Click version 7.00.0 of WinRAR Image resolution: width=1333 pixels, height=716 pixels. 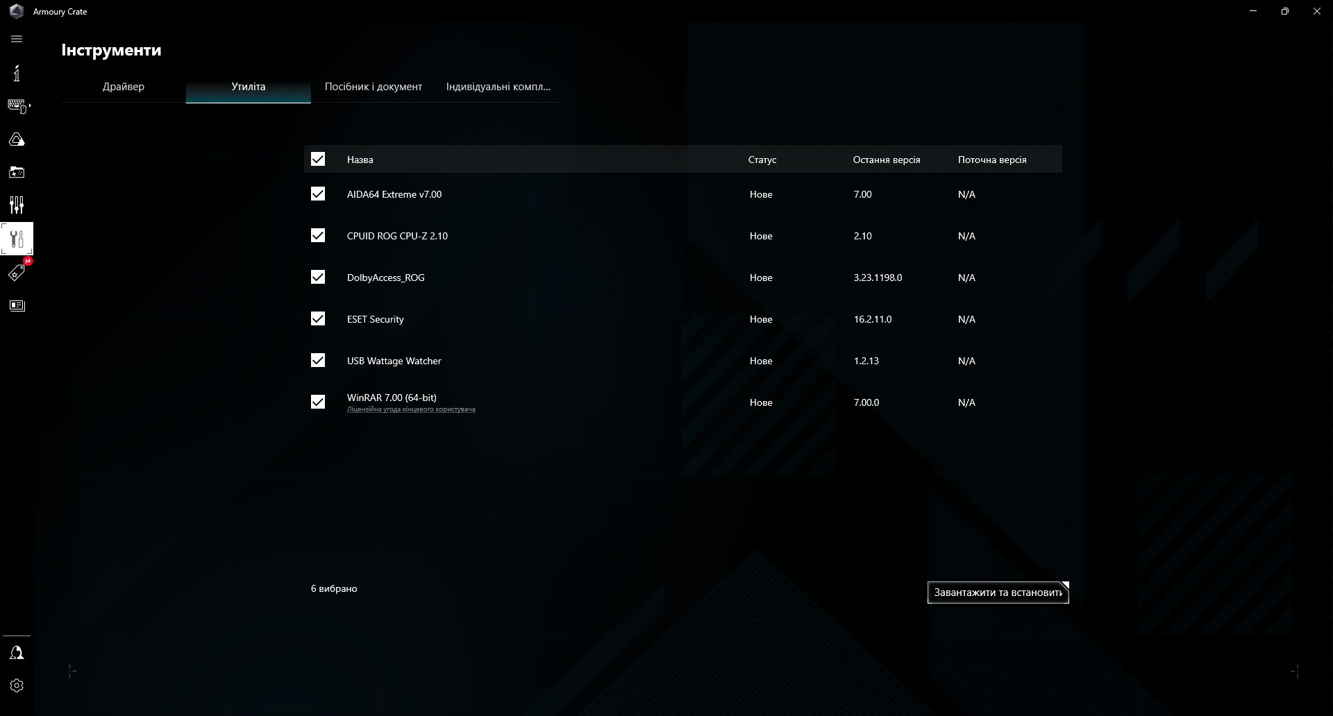point(866,402)
